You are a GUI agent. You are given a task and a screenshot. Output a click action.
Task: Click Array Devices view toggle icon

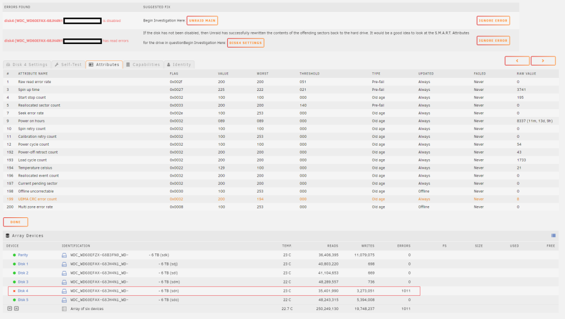coord(554,235)
